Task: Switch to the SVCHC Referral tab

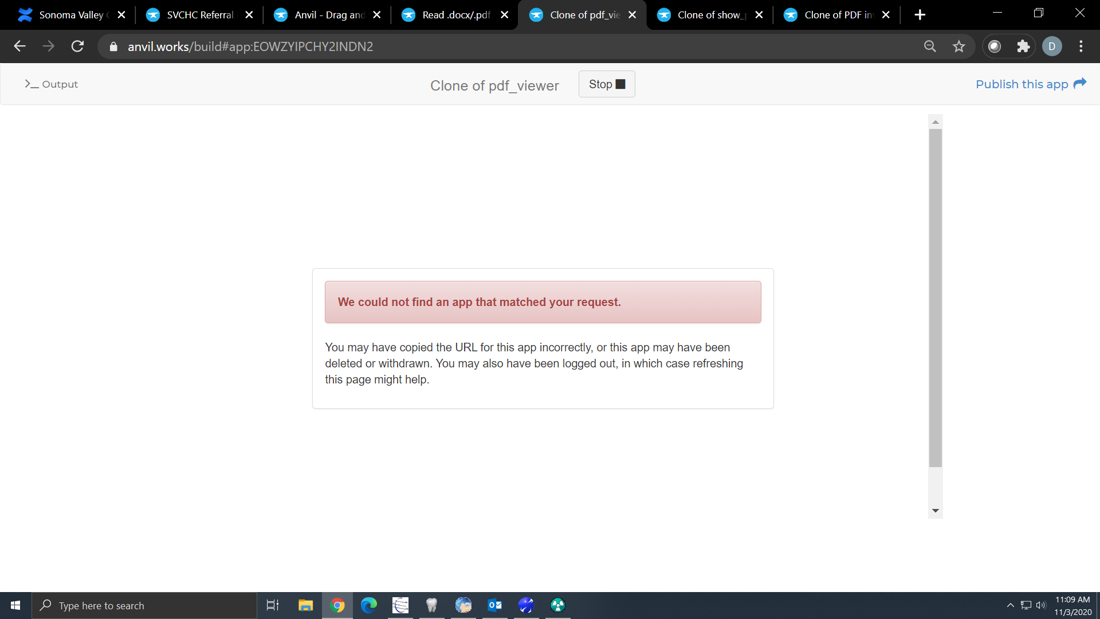Action: (x=199, y=15)
